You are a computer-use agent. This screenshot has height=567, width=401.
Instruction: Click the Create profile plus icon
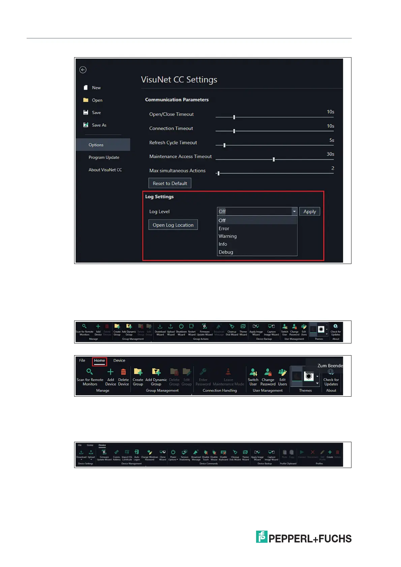[330, 452]
